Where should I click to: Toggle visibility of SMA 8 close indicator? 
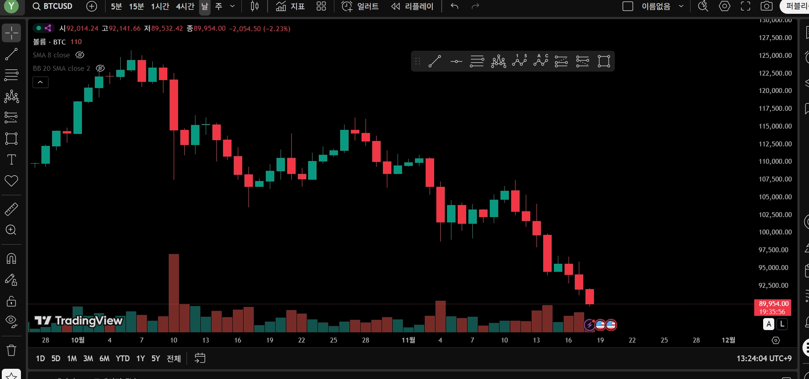[80, 55]
